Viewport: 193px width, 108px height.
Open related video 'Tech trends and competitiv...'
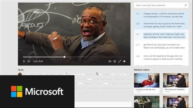tap(176, 83)
